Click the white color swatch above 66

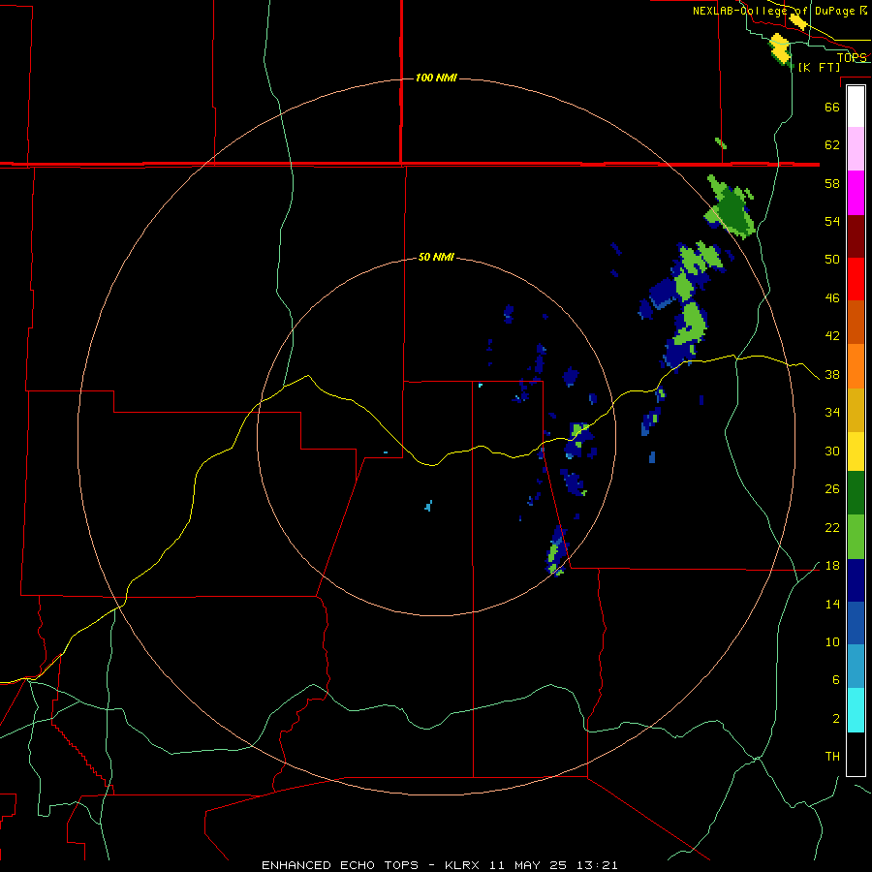(x=856, y=107)
